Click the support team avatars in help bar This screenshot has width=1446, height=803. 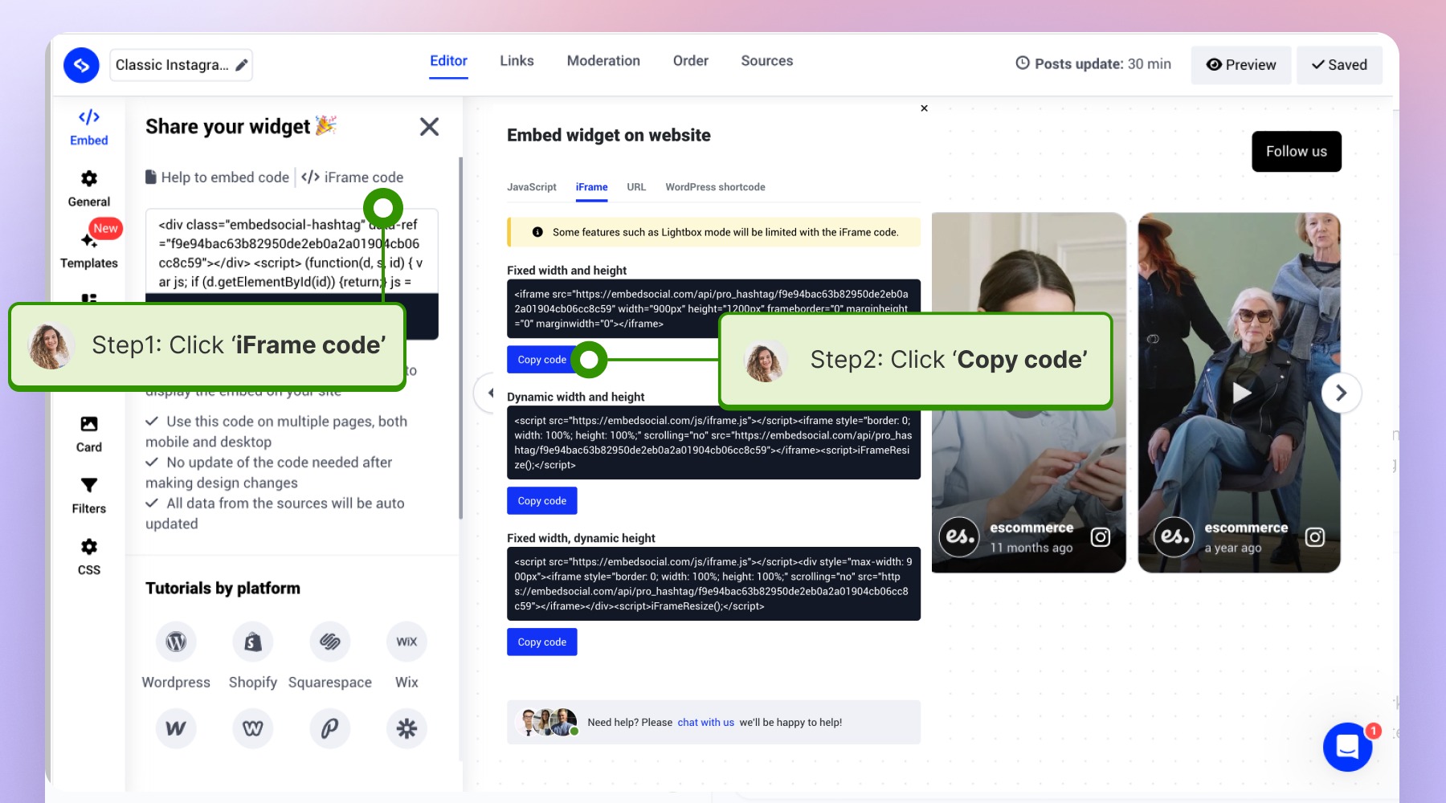coord(549,723)
